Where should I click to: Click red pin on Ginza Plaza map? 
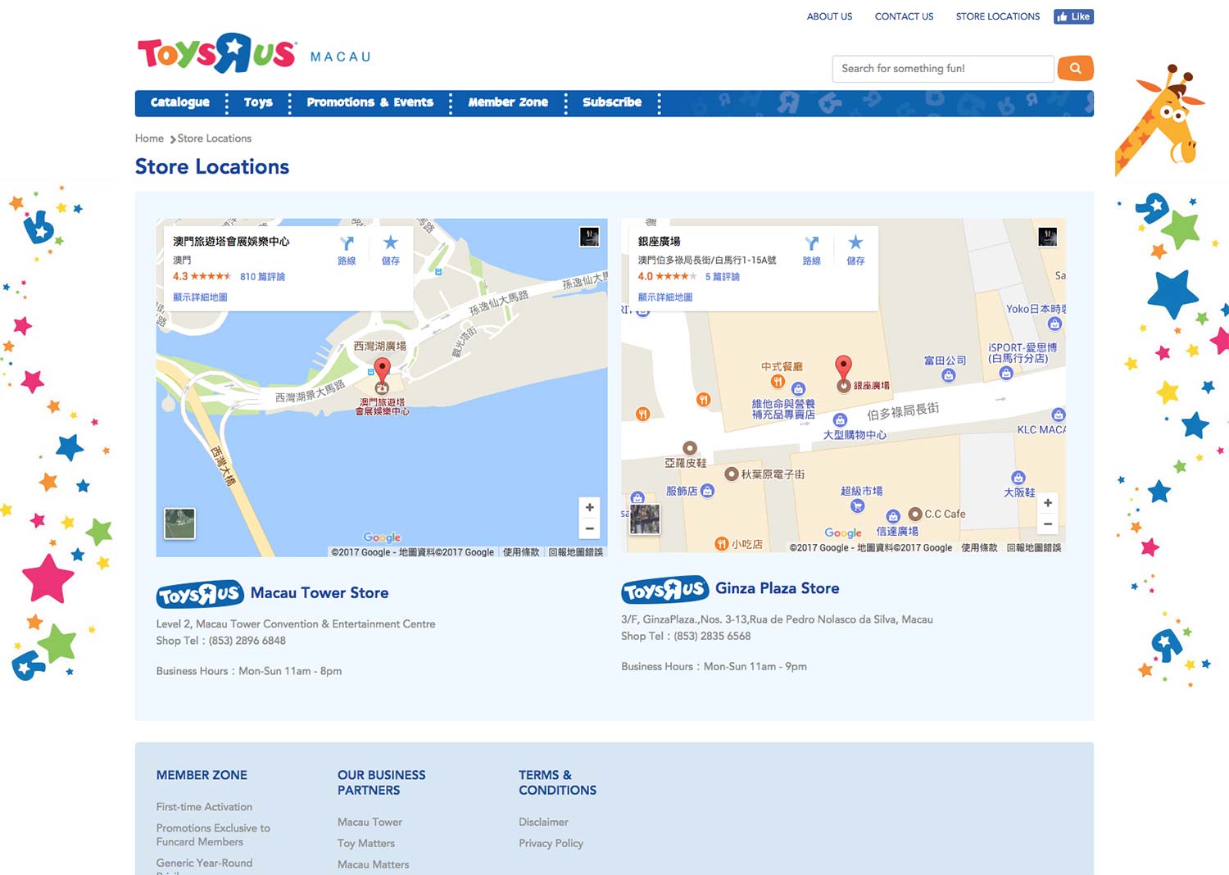(843, 368)
